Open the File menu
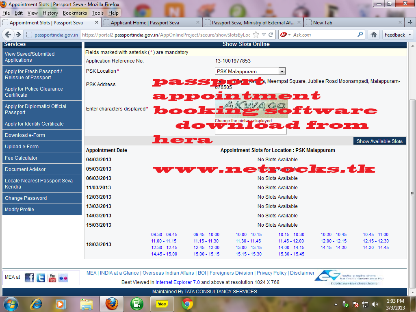This screenshot has width=416, height=312. pos(6,13)
